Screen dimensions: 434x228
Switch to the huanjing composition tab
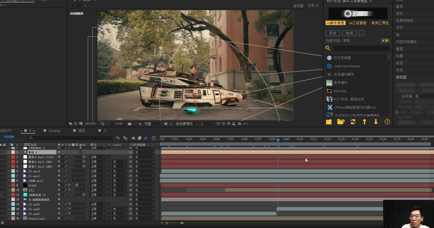click(x=54, y=130)
